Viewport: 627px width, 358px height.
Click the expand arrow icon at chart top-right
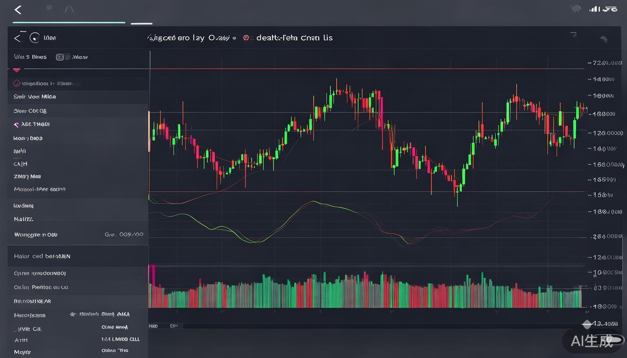click(x=573, y=34)
